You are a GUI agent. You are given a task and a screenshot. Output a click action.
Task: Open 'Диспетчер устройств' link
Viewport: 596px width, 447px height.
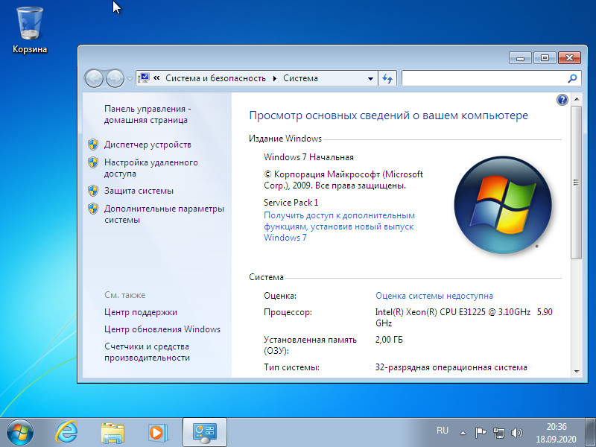148,145
